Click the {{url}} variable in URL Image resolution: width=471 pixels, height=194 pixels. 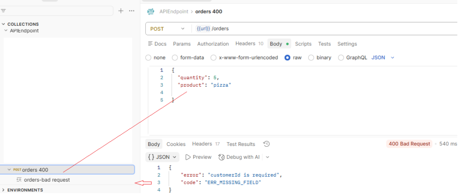[x=203, y=29]
